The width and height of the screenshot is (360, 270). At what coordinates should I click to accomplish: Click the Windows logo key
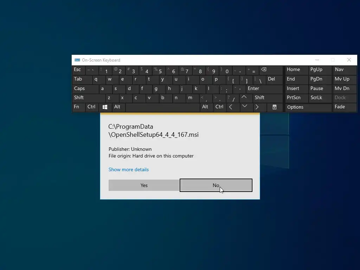pos(105,107)
